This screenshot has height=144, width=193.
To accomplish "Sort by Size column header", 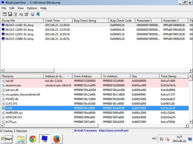I will 145,76.
